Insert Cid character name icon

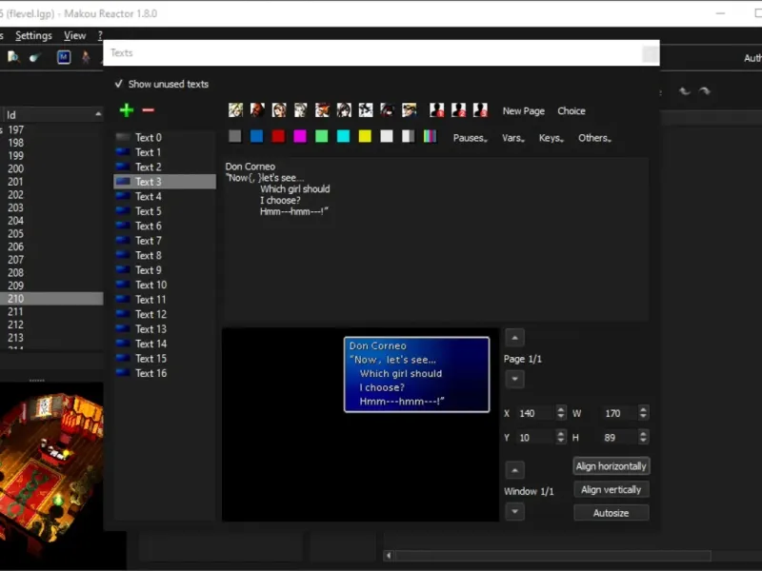pos(410,110)
